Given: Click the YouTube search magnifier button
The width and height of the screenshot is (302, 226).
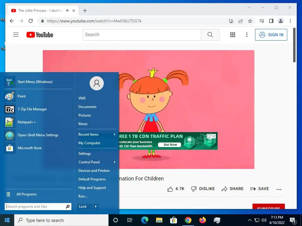Looking at the screenshot, I should 210,35.
